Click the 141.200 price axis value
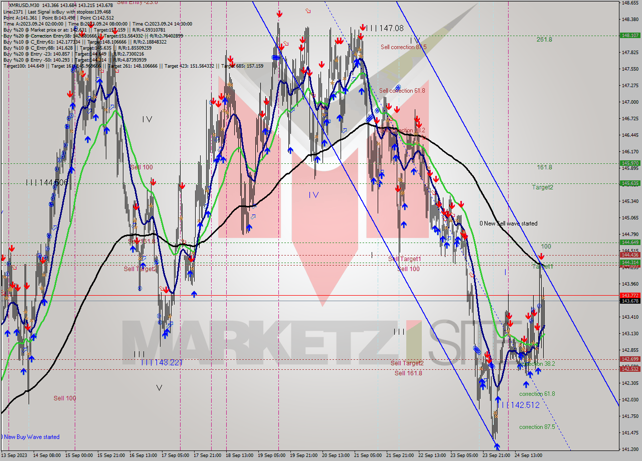This screenshot has height=461, width=642. 630,449
